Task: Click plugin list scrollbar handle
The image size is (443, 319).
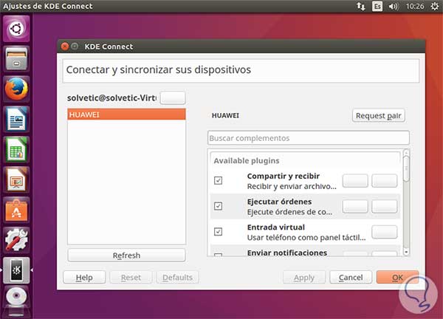Action: [x=406, y=168]
